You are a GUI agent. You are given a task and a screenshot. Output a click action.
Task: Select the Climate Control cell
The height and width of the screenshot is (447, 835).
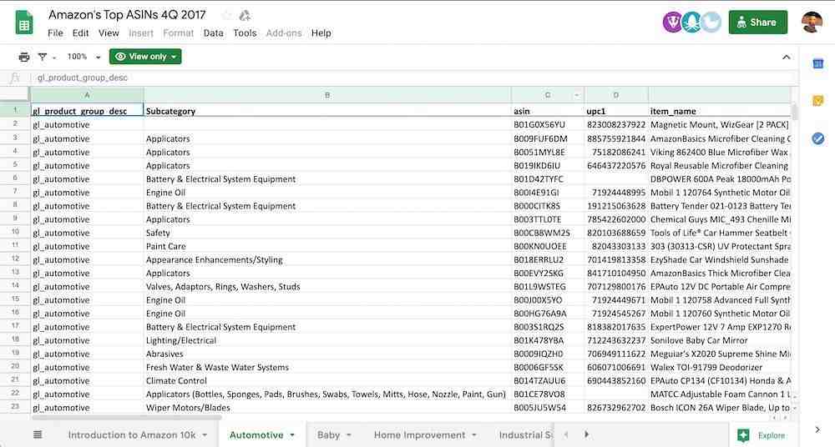(x=327, y=380)
